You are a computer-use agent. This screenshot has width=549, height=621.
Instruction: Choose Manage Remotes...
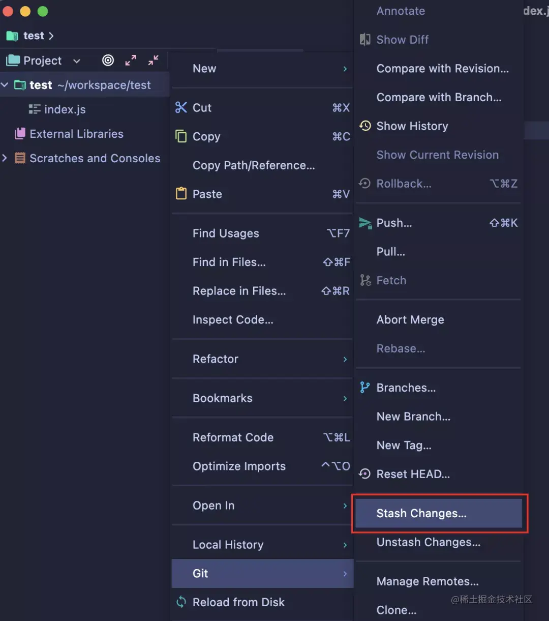(x=439, y=581)
